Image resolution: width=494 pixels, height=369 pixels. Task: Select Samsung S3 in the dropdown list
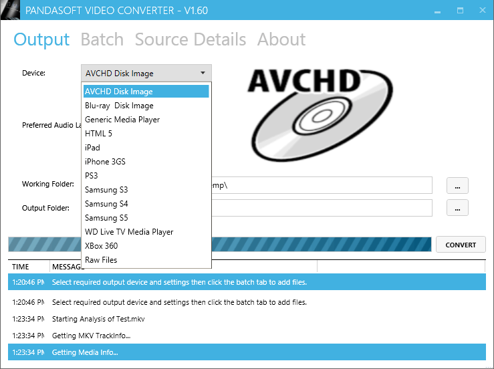click(146, 190)
